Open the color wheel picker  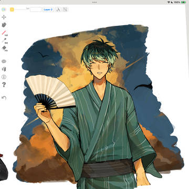[4, 9]
